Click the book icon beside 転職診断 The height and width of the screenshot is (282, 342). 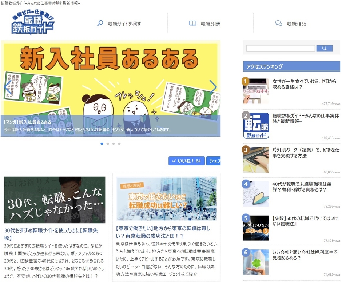pyautogui.click(x=192, y=23)
